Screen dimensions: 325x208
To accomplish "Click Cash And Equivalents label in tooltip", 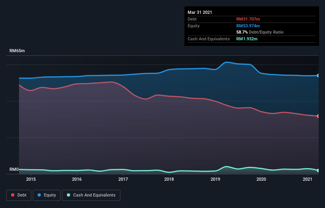I will point(209,39).
